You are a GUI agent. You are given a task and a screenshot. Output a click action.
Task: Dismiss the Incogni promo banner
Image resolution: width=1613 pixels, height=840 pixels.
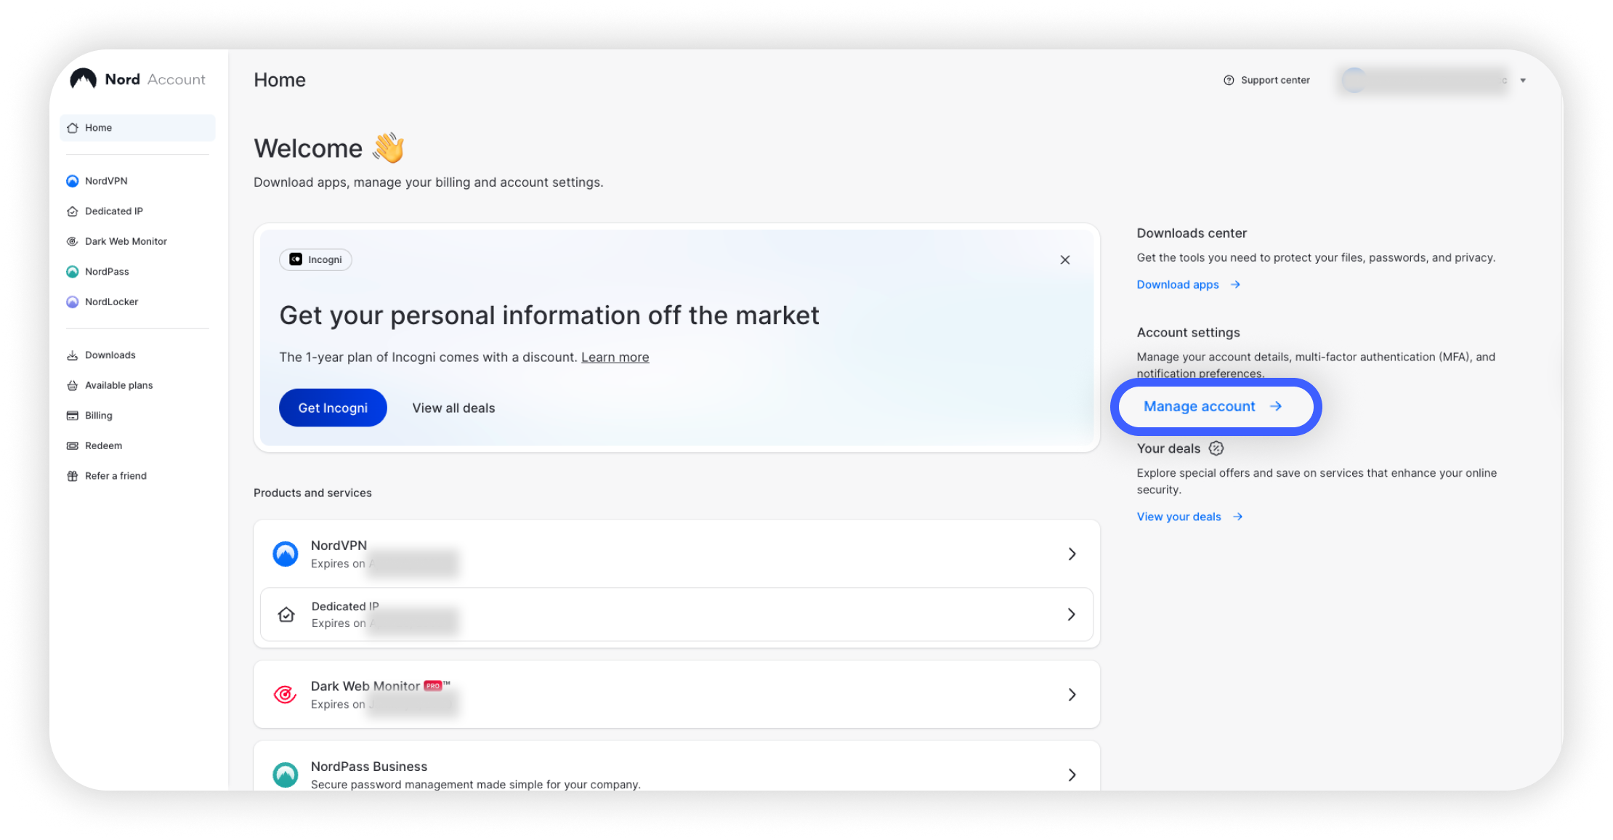pos(1065,260)
